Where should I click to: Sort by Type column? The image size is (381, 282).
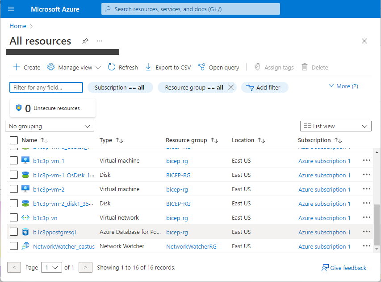pyautogui.click(x=111, y=140)
